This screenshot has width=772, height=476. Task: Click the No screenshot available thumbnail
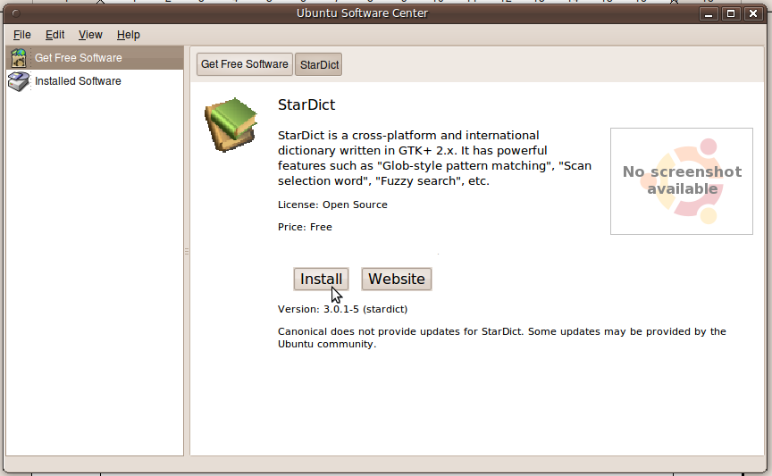pyautogui.click(x=682, y=181)
